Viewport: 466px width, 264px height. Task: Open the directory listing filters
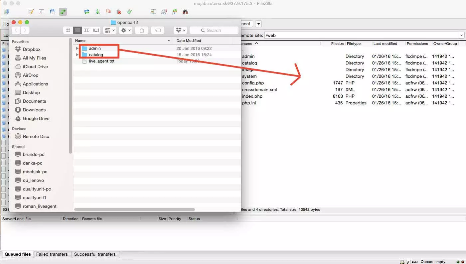[153, 11]
